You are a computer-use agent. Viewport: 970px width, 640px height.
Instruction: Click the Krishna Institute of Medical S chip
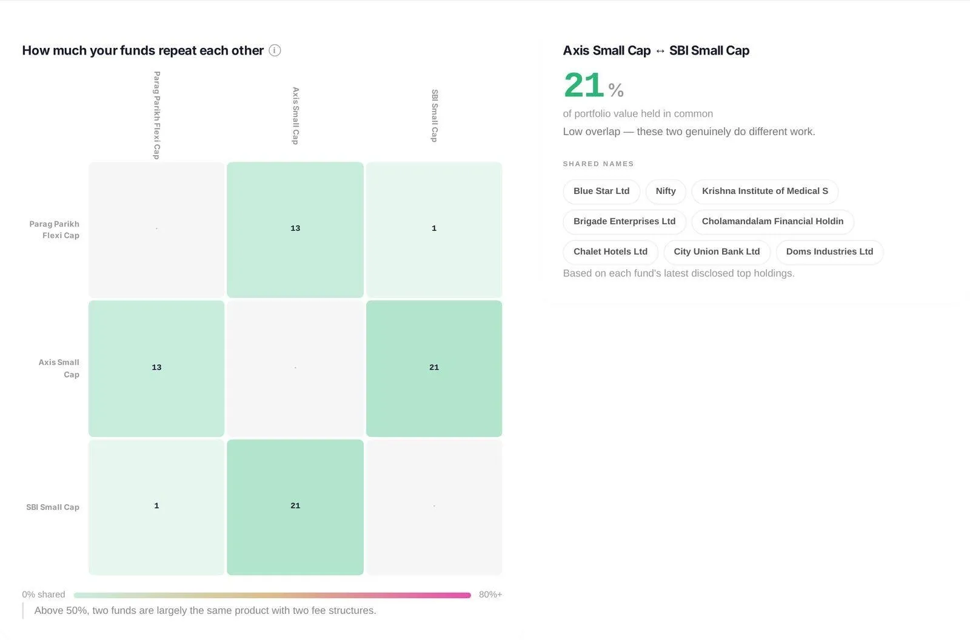pos(765,191)
